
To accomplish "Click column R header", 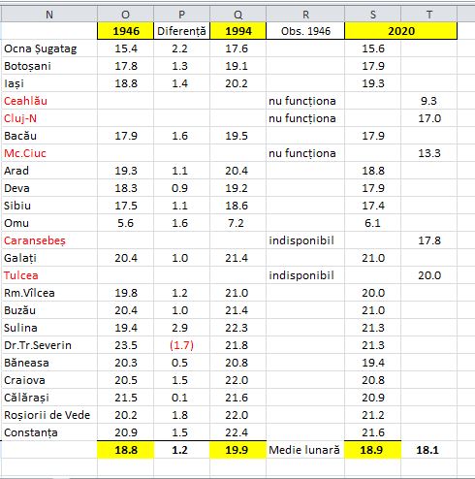I will coord(305,15).
